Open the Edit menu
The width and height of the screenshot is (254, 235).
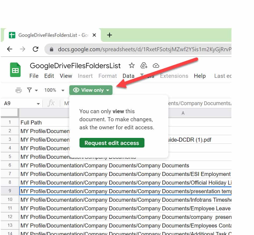click(49, 76)
